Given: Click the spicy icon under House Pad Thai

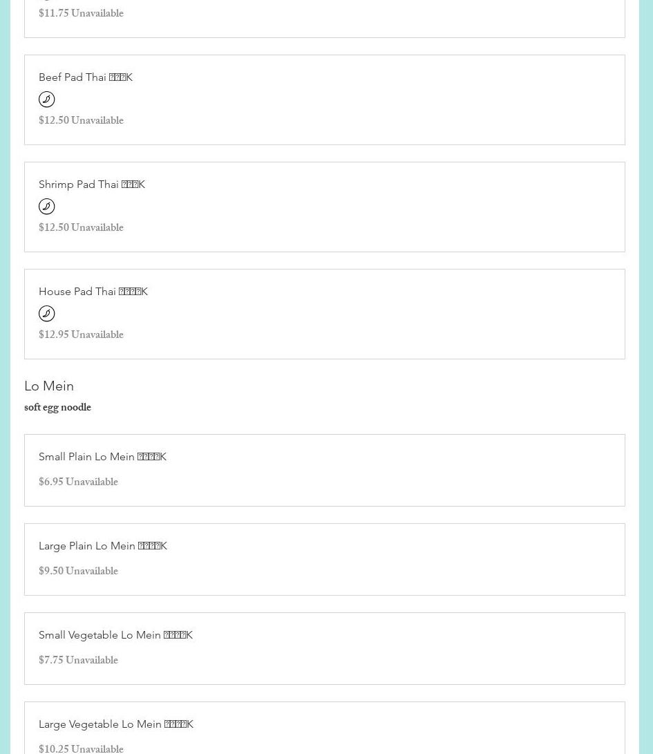Looking at the screenshot, I should coord(47,314).
